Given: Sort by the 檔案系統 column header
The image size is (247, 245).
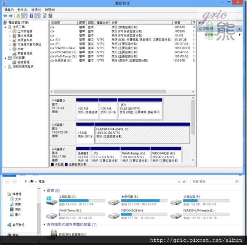Looking at the screenshot, I should tap(102, 22).
